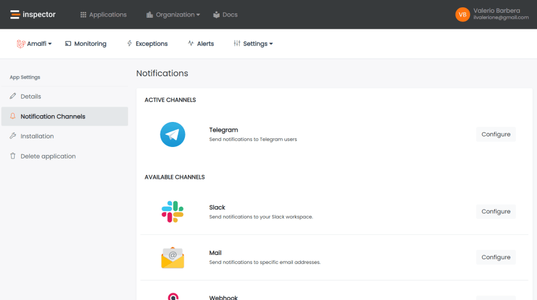Click the VB user avatar
537x300 pixels.
tap(463, 15)
